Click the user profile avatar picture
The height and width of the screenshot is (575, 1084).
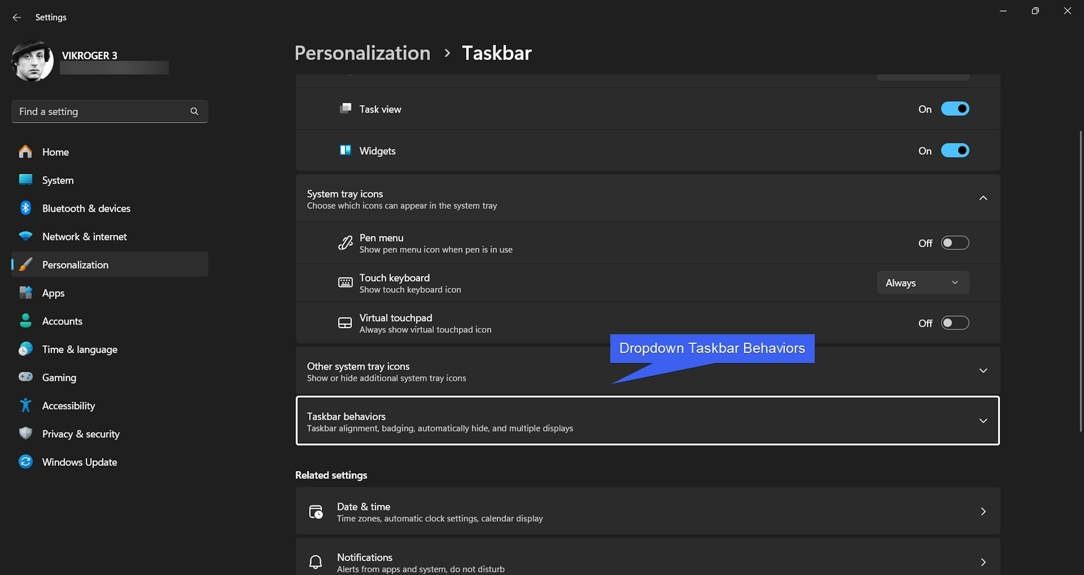[32, 61]
